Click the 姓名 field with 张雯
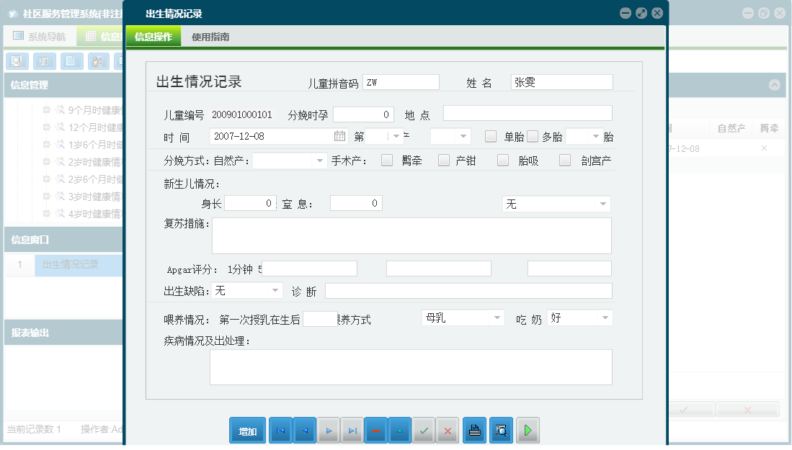 pos(561,82)
